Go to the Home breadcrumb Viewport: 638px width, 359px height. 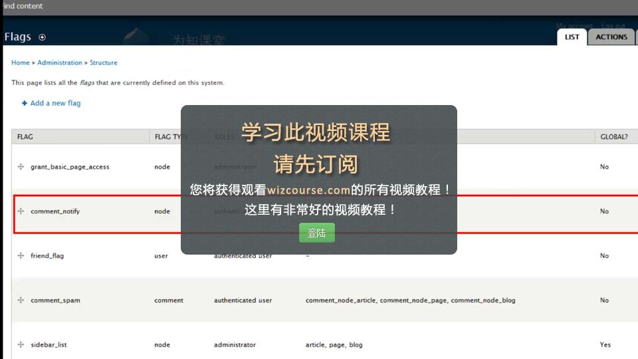tap(21, 62)
